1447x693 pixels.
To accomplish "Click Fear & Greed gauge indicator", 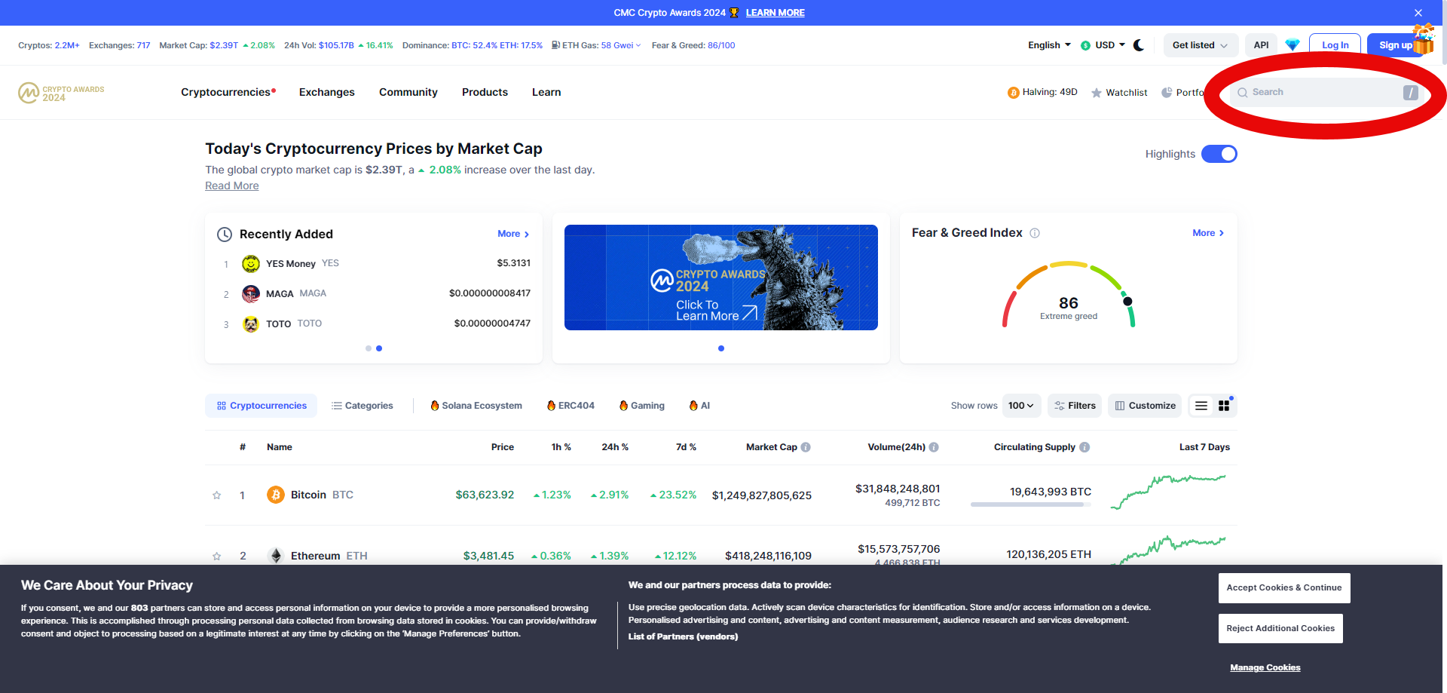I will click(1127, 301).
